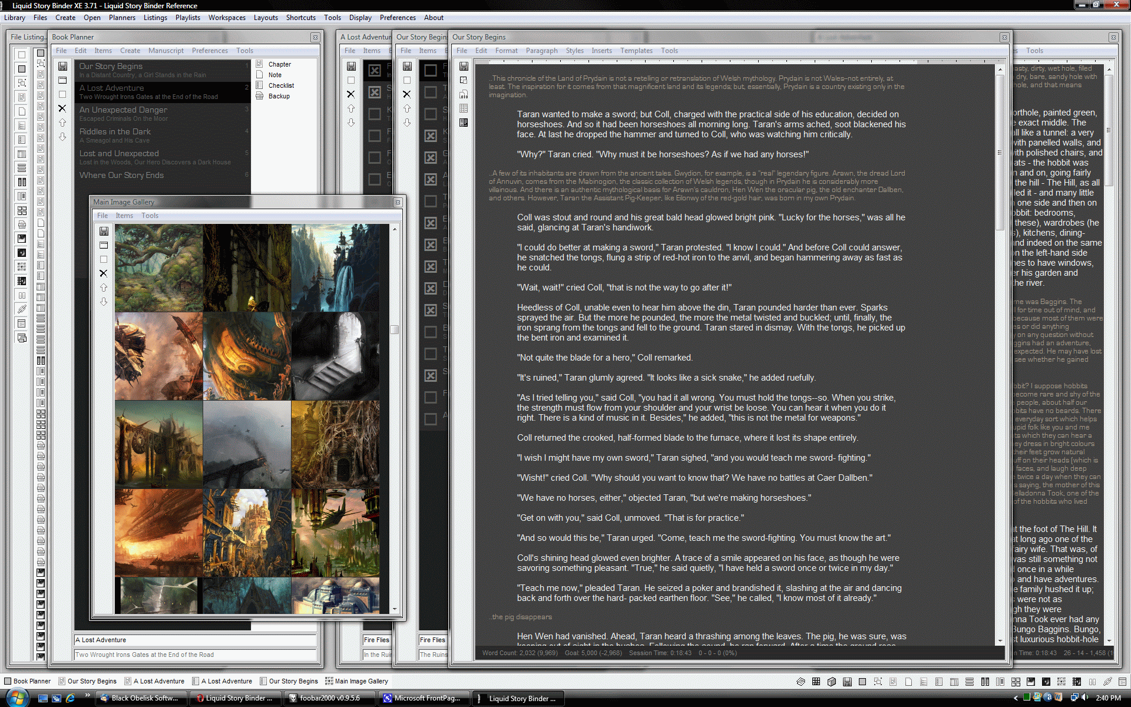Viewport: 1131px width, 707px height.
Task: Select the printer icon in the left sidebar
Action: point(22,224)
